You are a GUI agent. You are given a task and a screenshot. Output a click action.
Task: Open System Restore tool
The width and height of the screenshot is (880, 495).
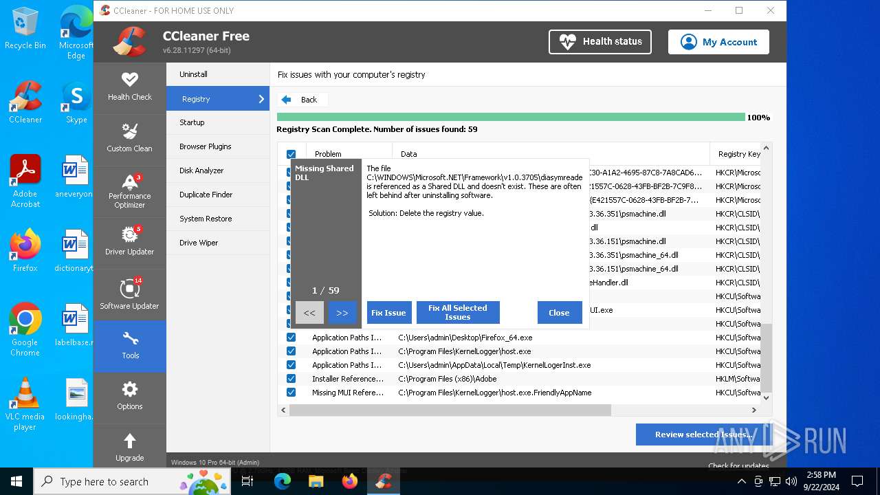[218, 219]
